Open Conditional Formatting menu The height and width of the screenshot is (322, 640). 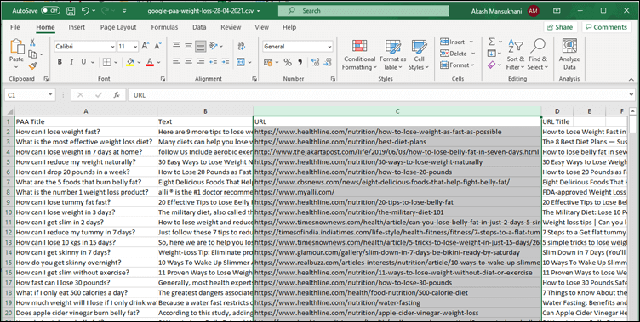[x=359, y=55]
